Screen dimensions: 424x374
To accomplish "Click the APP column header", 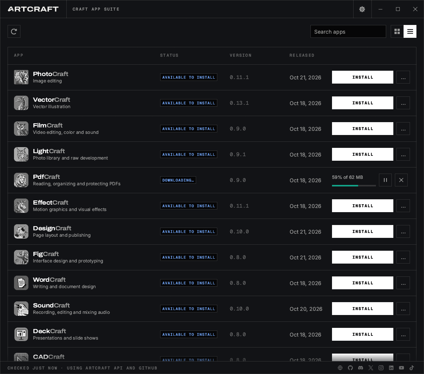I will (19, 55).
